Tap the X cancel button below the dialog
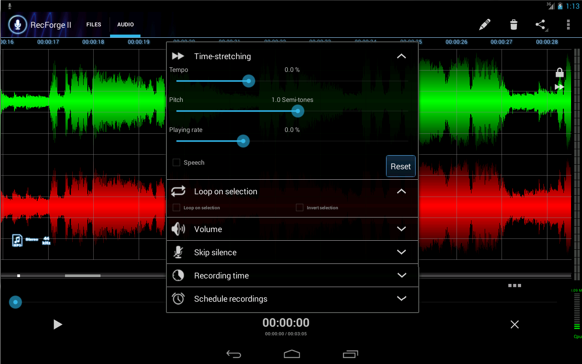 click(514, 324)
